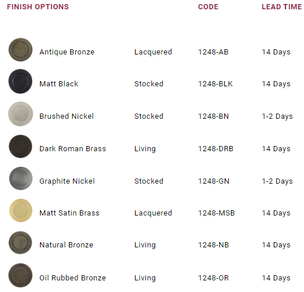The height and width of the screenshot is (292, 304).
Task: Click the Antique Bronze finish name
Action: 67,52
